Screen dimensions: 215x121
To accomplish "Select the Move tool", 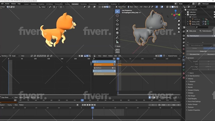I will [117, 21].
